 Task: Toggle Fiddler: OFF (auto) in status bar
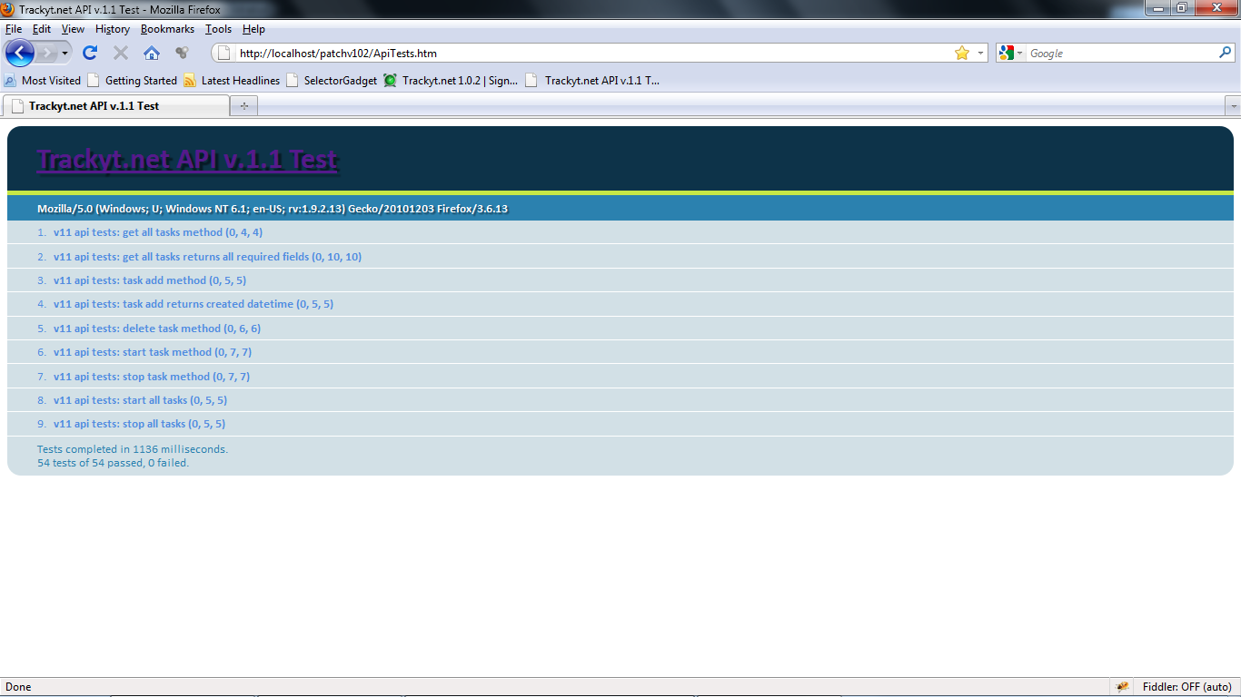click(1187, 687)
